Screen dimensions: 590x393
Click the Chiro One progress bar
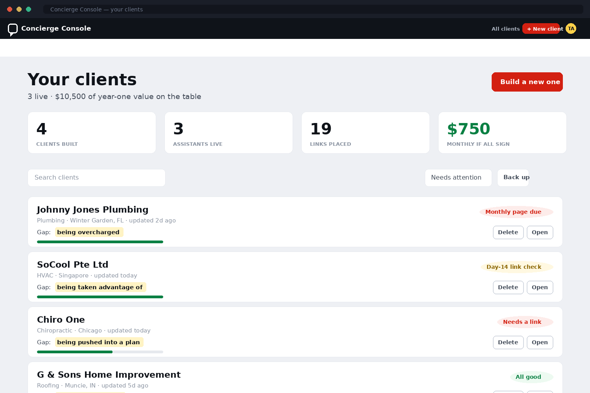pos(100,352)
